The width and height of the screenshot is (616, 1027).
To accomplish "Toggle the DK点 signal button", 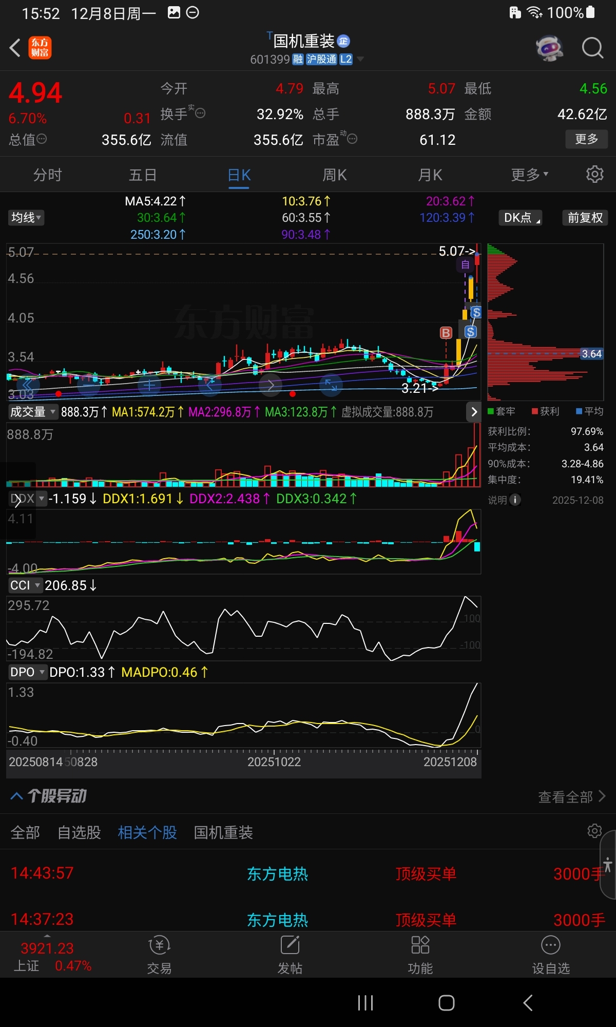I will click(x=521, y=218).
